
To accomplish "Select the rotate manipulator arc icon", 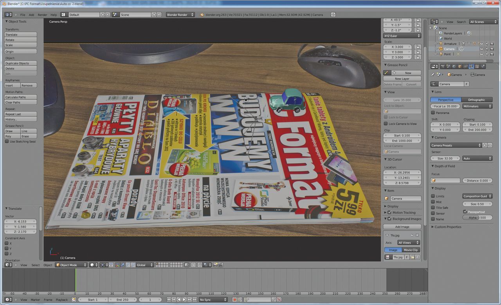I will pos(128,265).
